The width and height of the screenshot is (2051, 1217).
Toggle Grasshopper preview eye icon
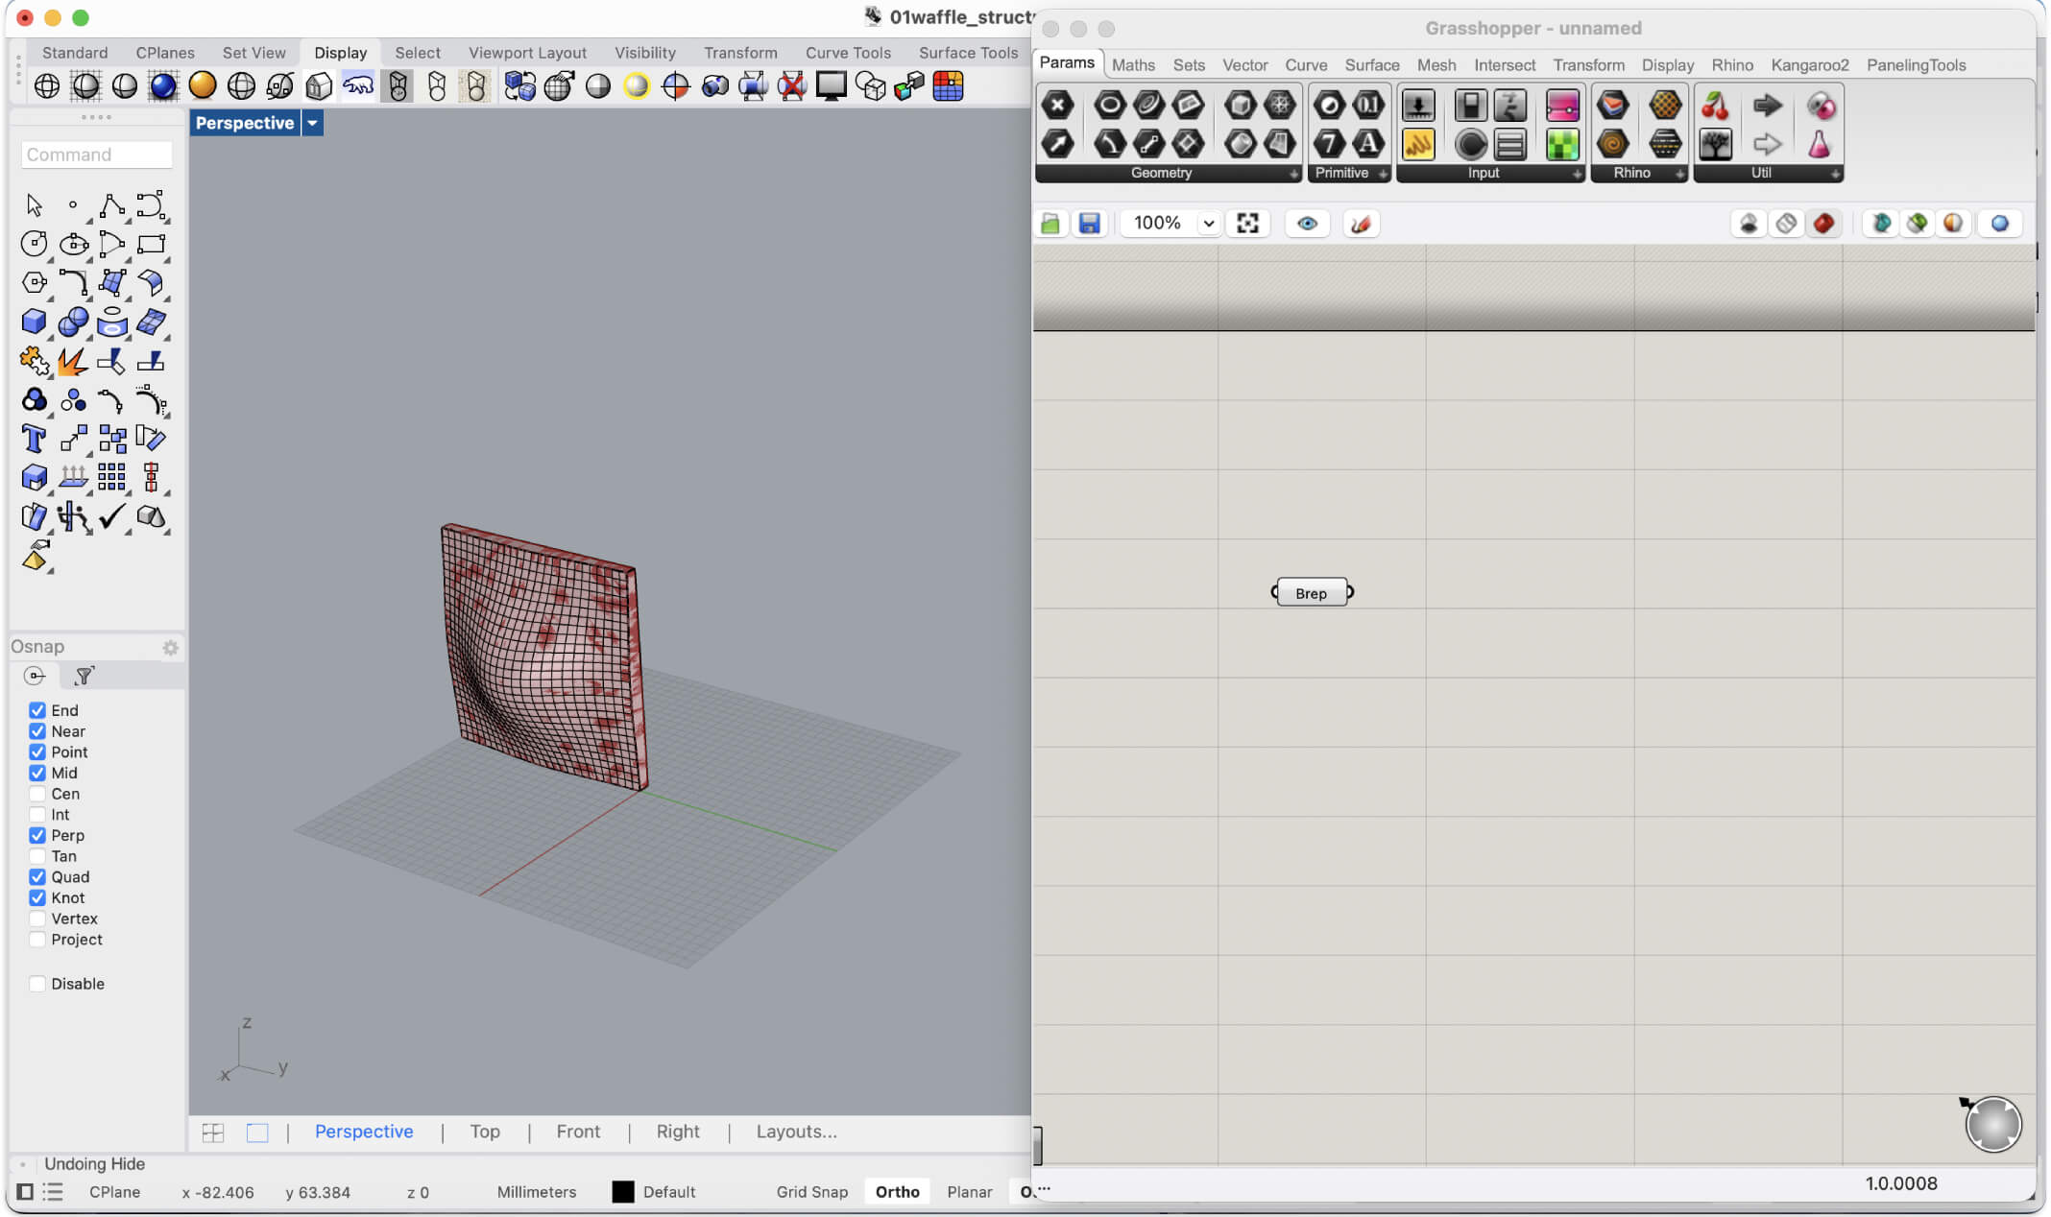1307,224
